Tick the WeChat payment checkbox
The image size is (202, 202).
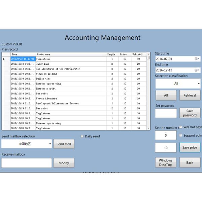tap(181, 127)
